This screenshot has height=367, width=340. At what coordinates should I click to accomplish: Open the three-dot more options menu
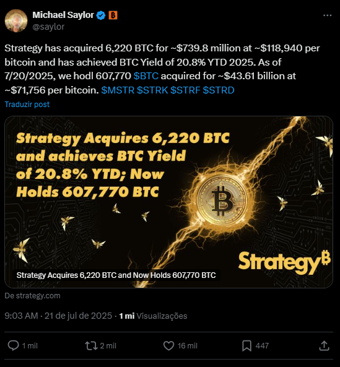[327, 15]
